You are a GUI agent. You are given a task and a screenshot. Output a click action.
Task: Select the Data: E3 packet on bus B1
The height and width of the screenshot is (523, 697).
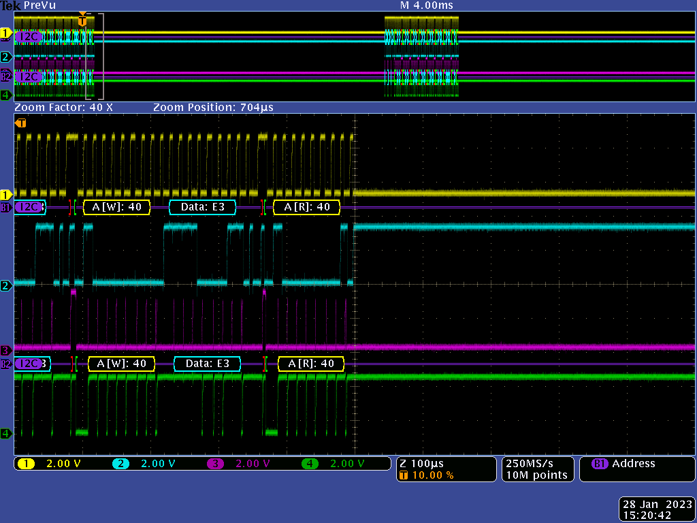coord(202,207)
